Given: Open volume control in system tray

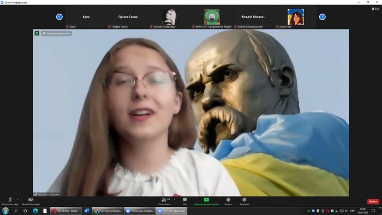Looking at the screenshot, I should coord(347,211).
